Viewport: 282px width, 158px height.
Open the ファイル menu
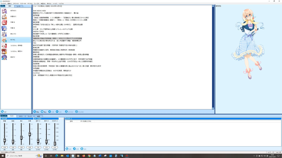tap(3, 4)
